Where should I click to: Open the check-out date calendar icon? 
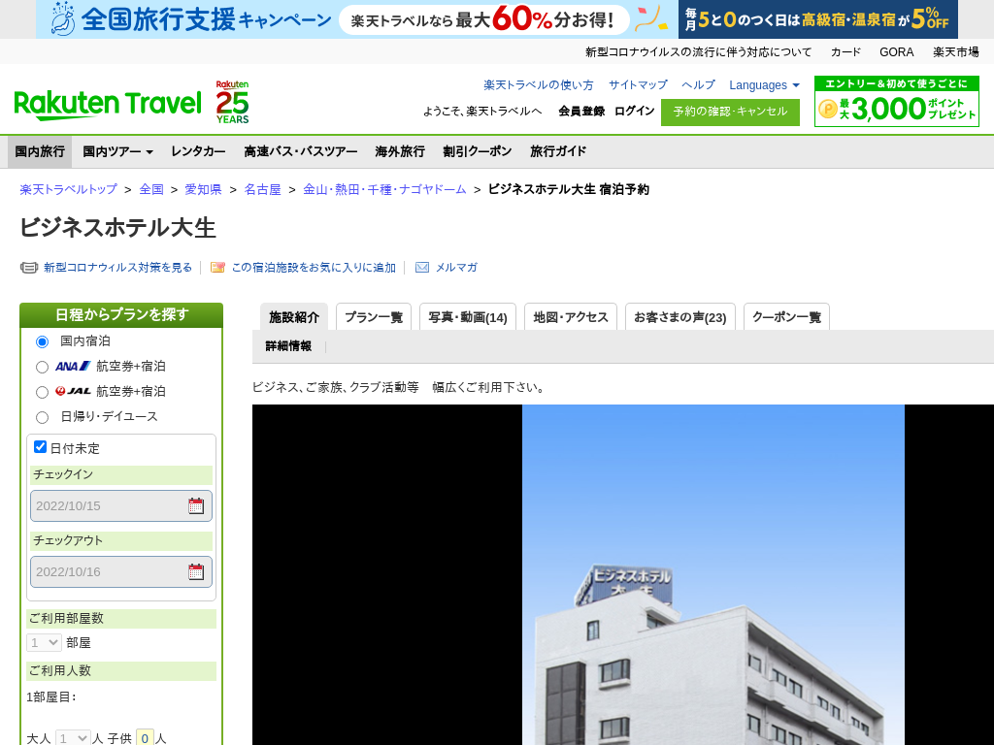pos(196,571)
